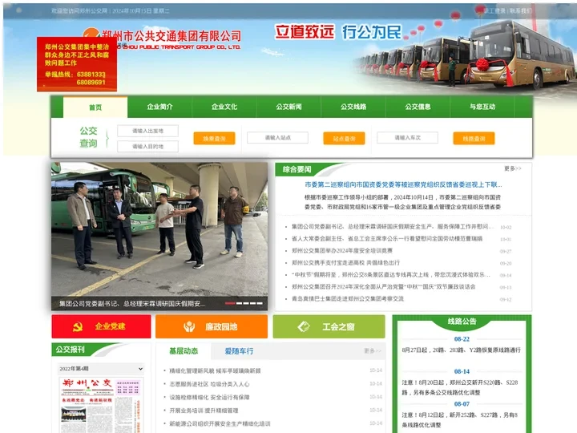Click the hands icon on 廉政园地
This screenshot has width=577, height=433.
tap(189, 326)
